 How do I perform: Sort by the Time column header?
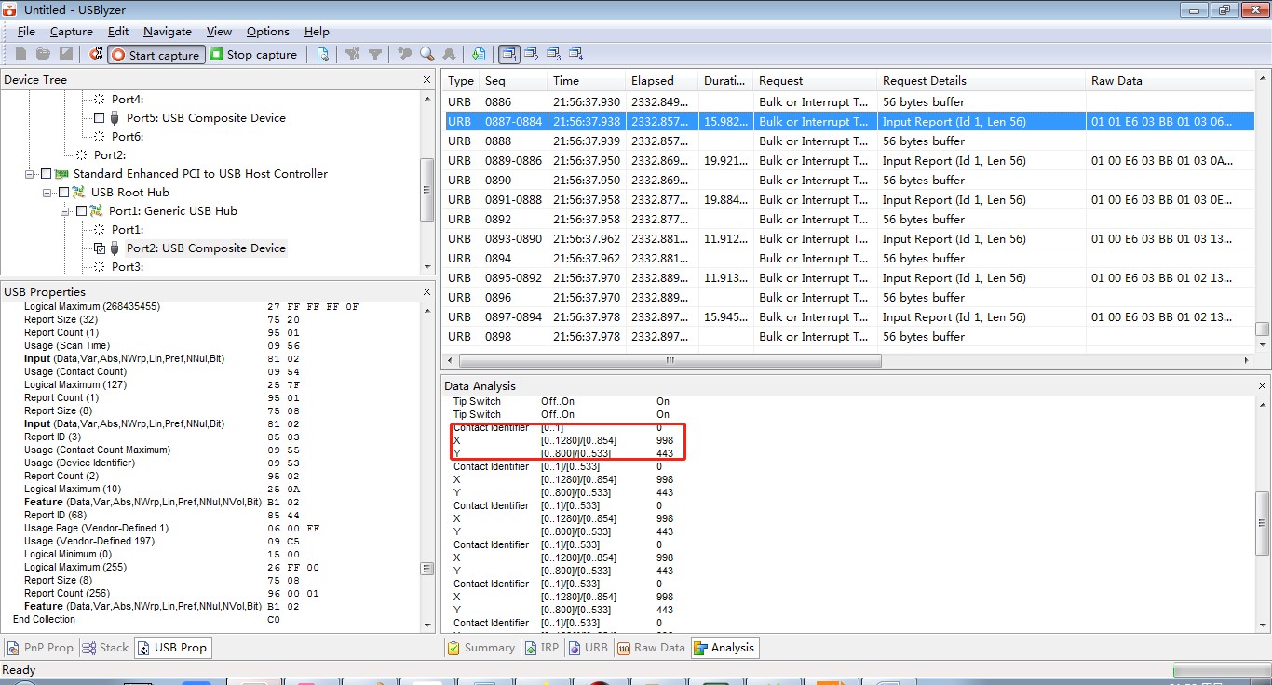pyautogui.click(x=586, y=81)
